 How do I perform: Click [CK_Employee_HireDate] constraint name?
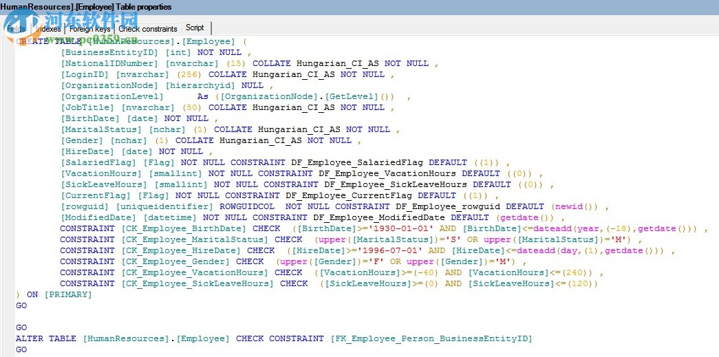[181, 250]
